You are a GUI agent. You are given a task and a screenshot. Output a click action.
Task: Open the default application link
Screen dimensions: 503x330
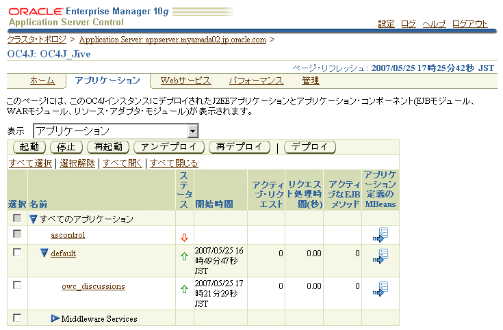tap(63, 253)
